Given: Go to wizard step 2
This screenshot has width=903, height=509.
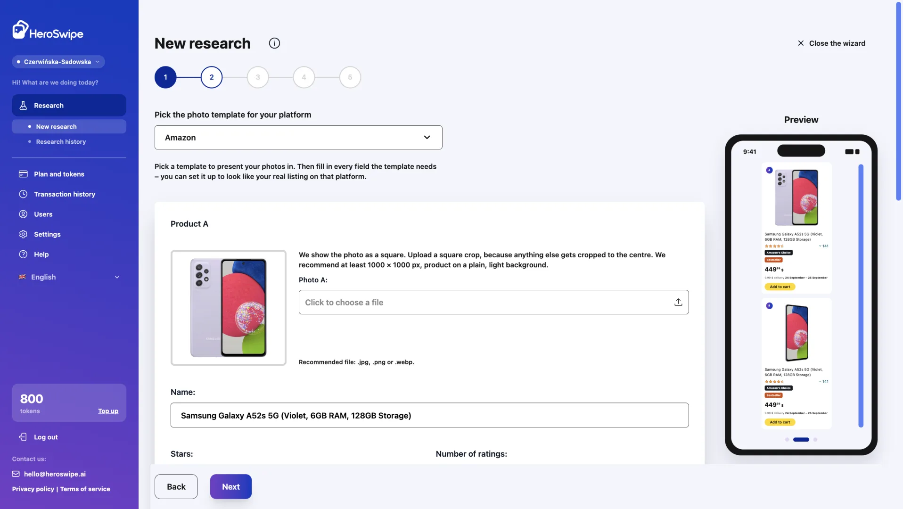Looking at the screenshot, I should pos(212,77).
